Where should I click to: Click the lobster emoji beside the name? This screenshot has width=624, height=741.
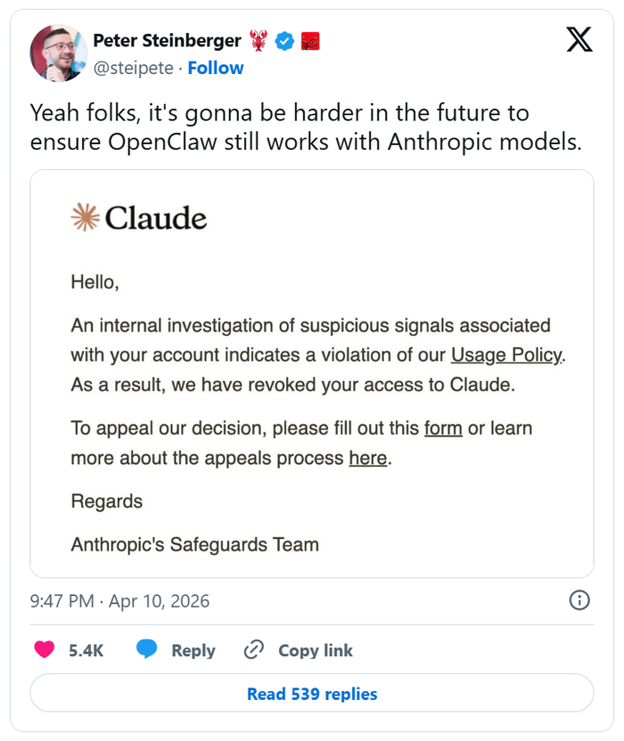259,40
